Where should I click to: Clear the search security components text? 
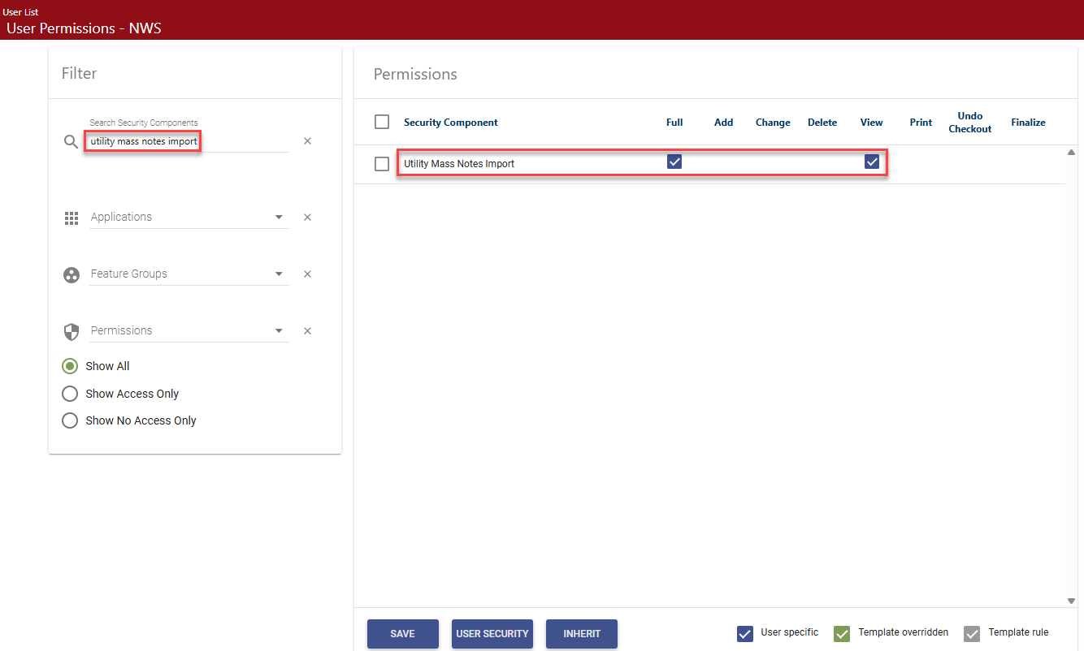[307, 141]
